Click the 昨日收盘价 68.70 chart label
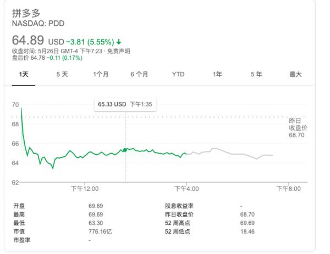Viewport: 330px width, 254px height. [298, 127]
